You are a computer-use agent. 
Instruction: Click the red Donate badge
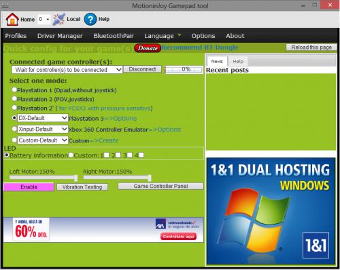click(x=148, y=48)
